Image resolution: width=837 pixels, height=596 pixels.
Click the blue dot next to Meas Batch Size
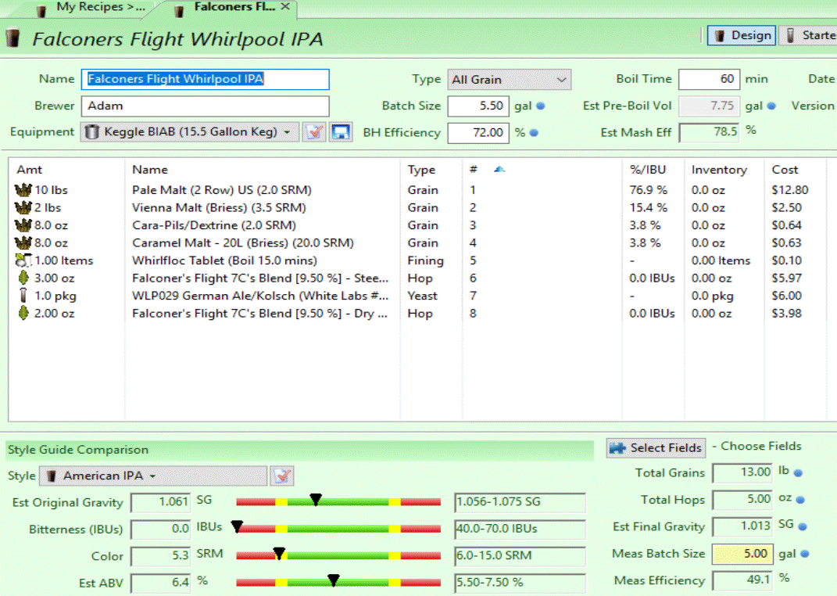tap(804, 554)
